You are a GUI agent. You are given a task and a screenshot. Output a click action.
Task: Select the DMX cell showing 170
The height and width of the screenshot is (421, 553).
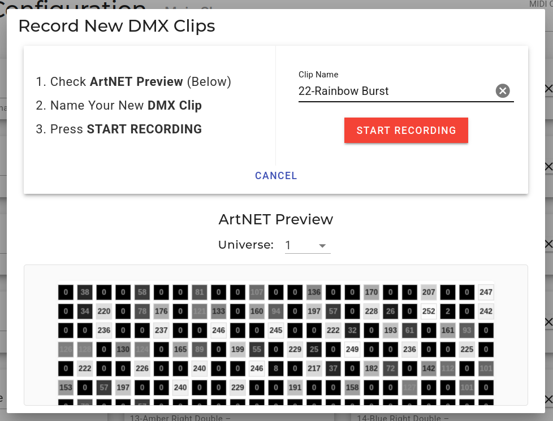tap(371, 292)
